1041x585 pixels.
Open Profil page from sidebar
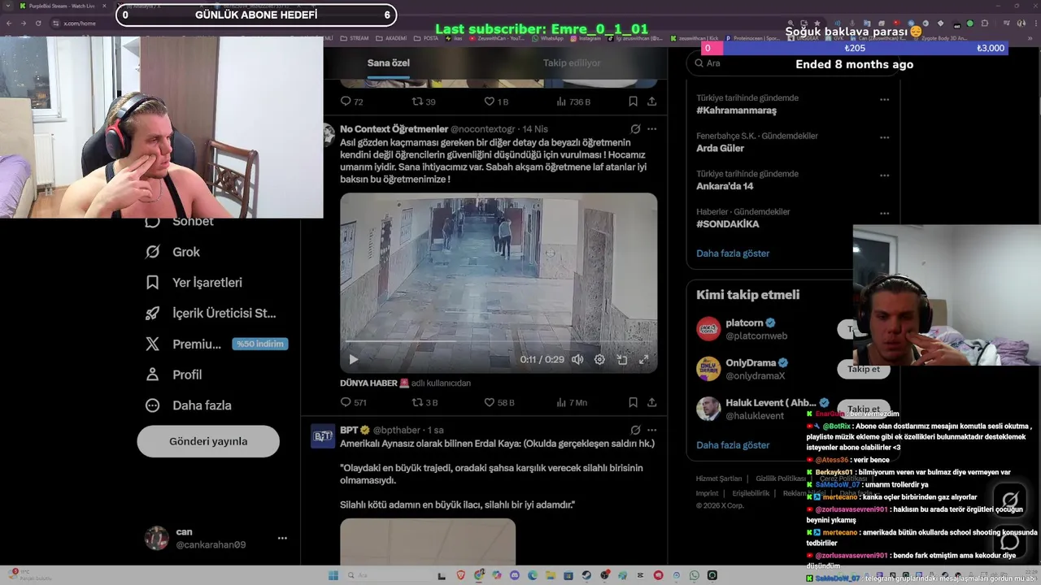[173, 375]
